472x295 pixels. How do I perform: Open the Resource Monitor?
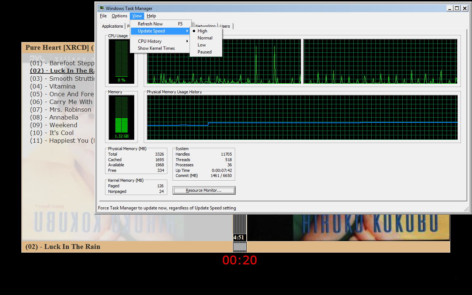click(x=204, y=190)
